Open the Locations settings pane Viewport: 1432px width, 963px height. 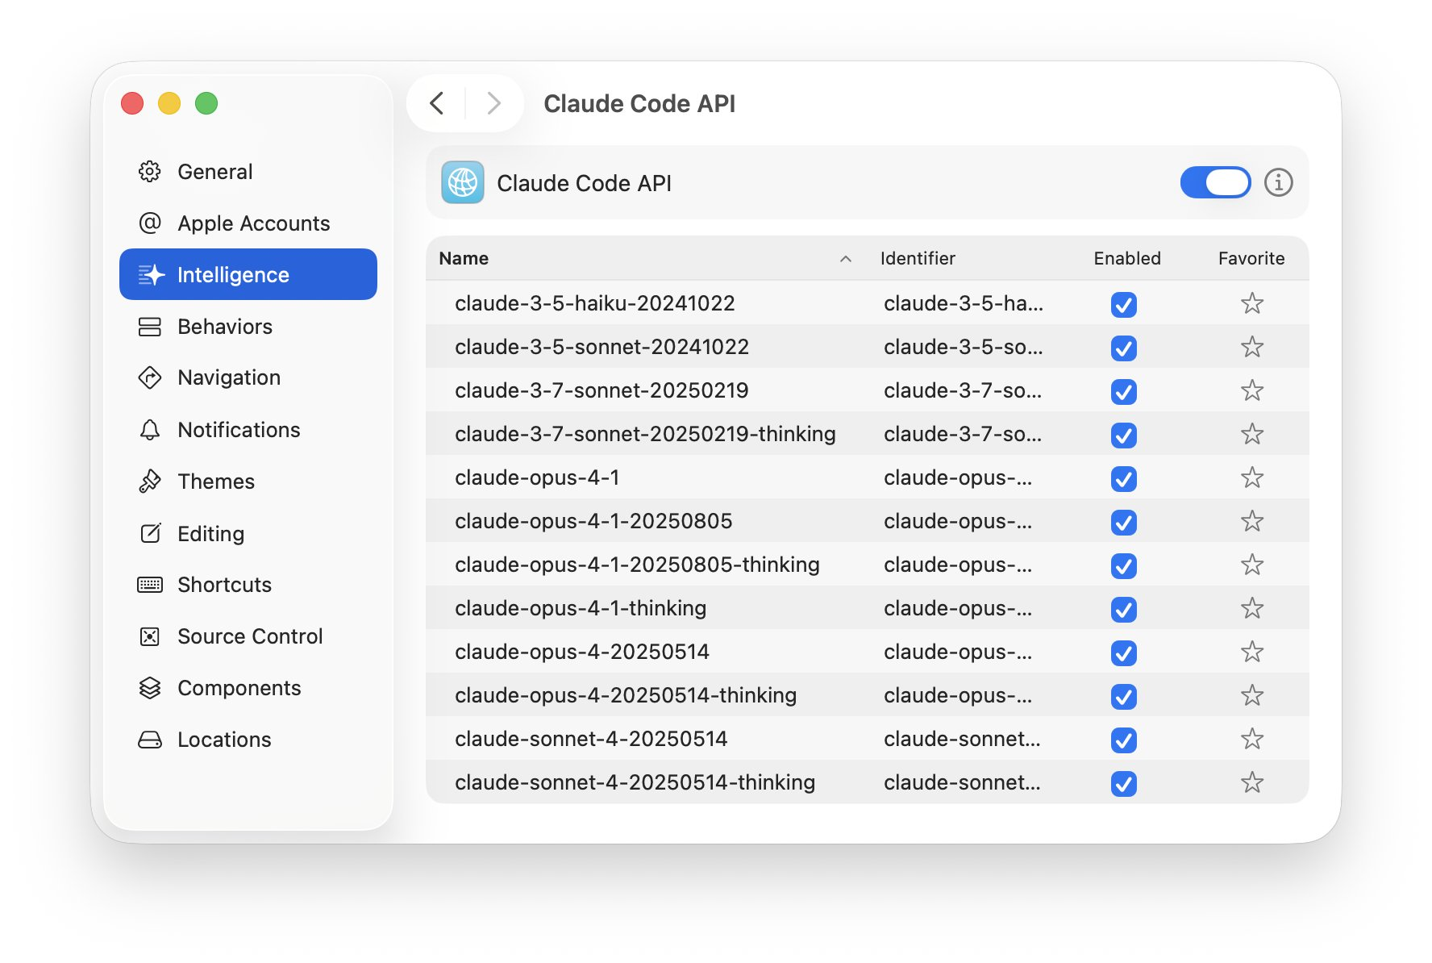tap(248, 740)
